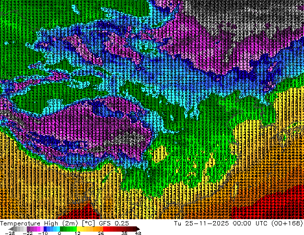Click the temperature color scale bar

pyautogui.click(x=74, y=229)
